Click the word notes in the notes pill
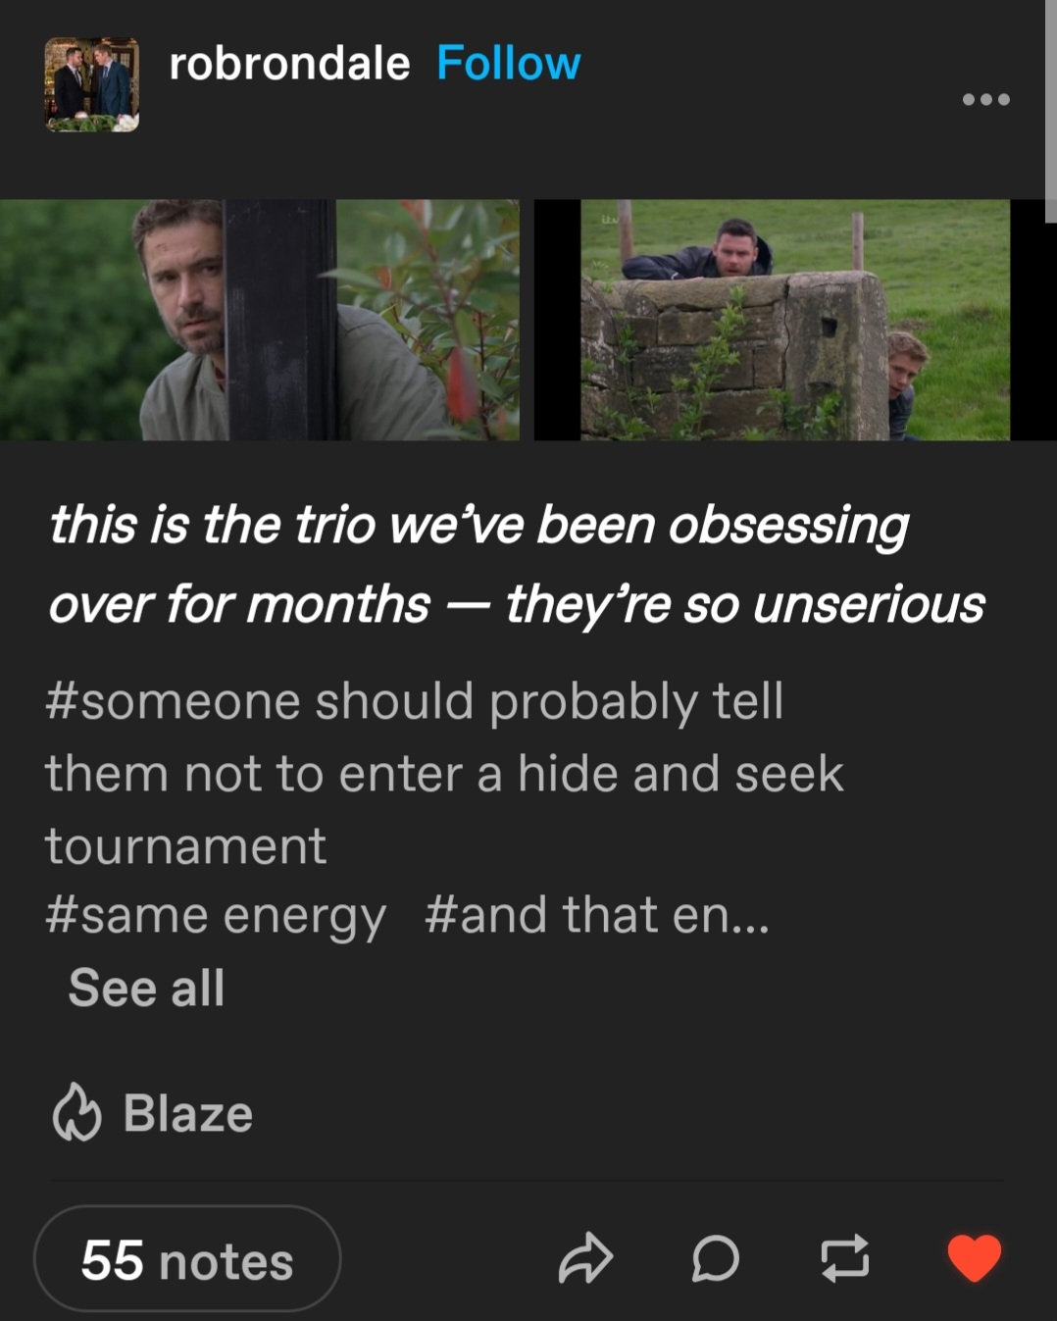The image size is (1057, 1321). (226, 1261)
